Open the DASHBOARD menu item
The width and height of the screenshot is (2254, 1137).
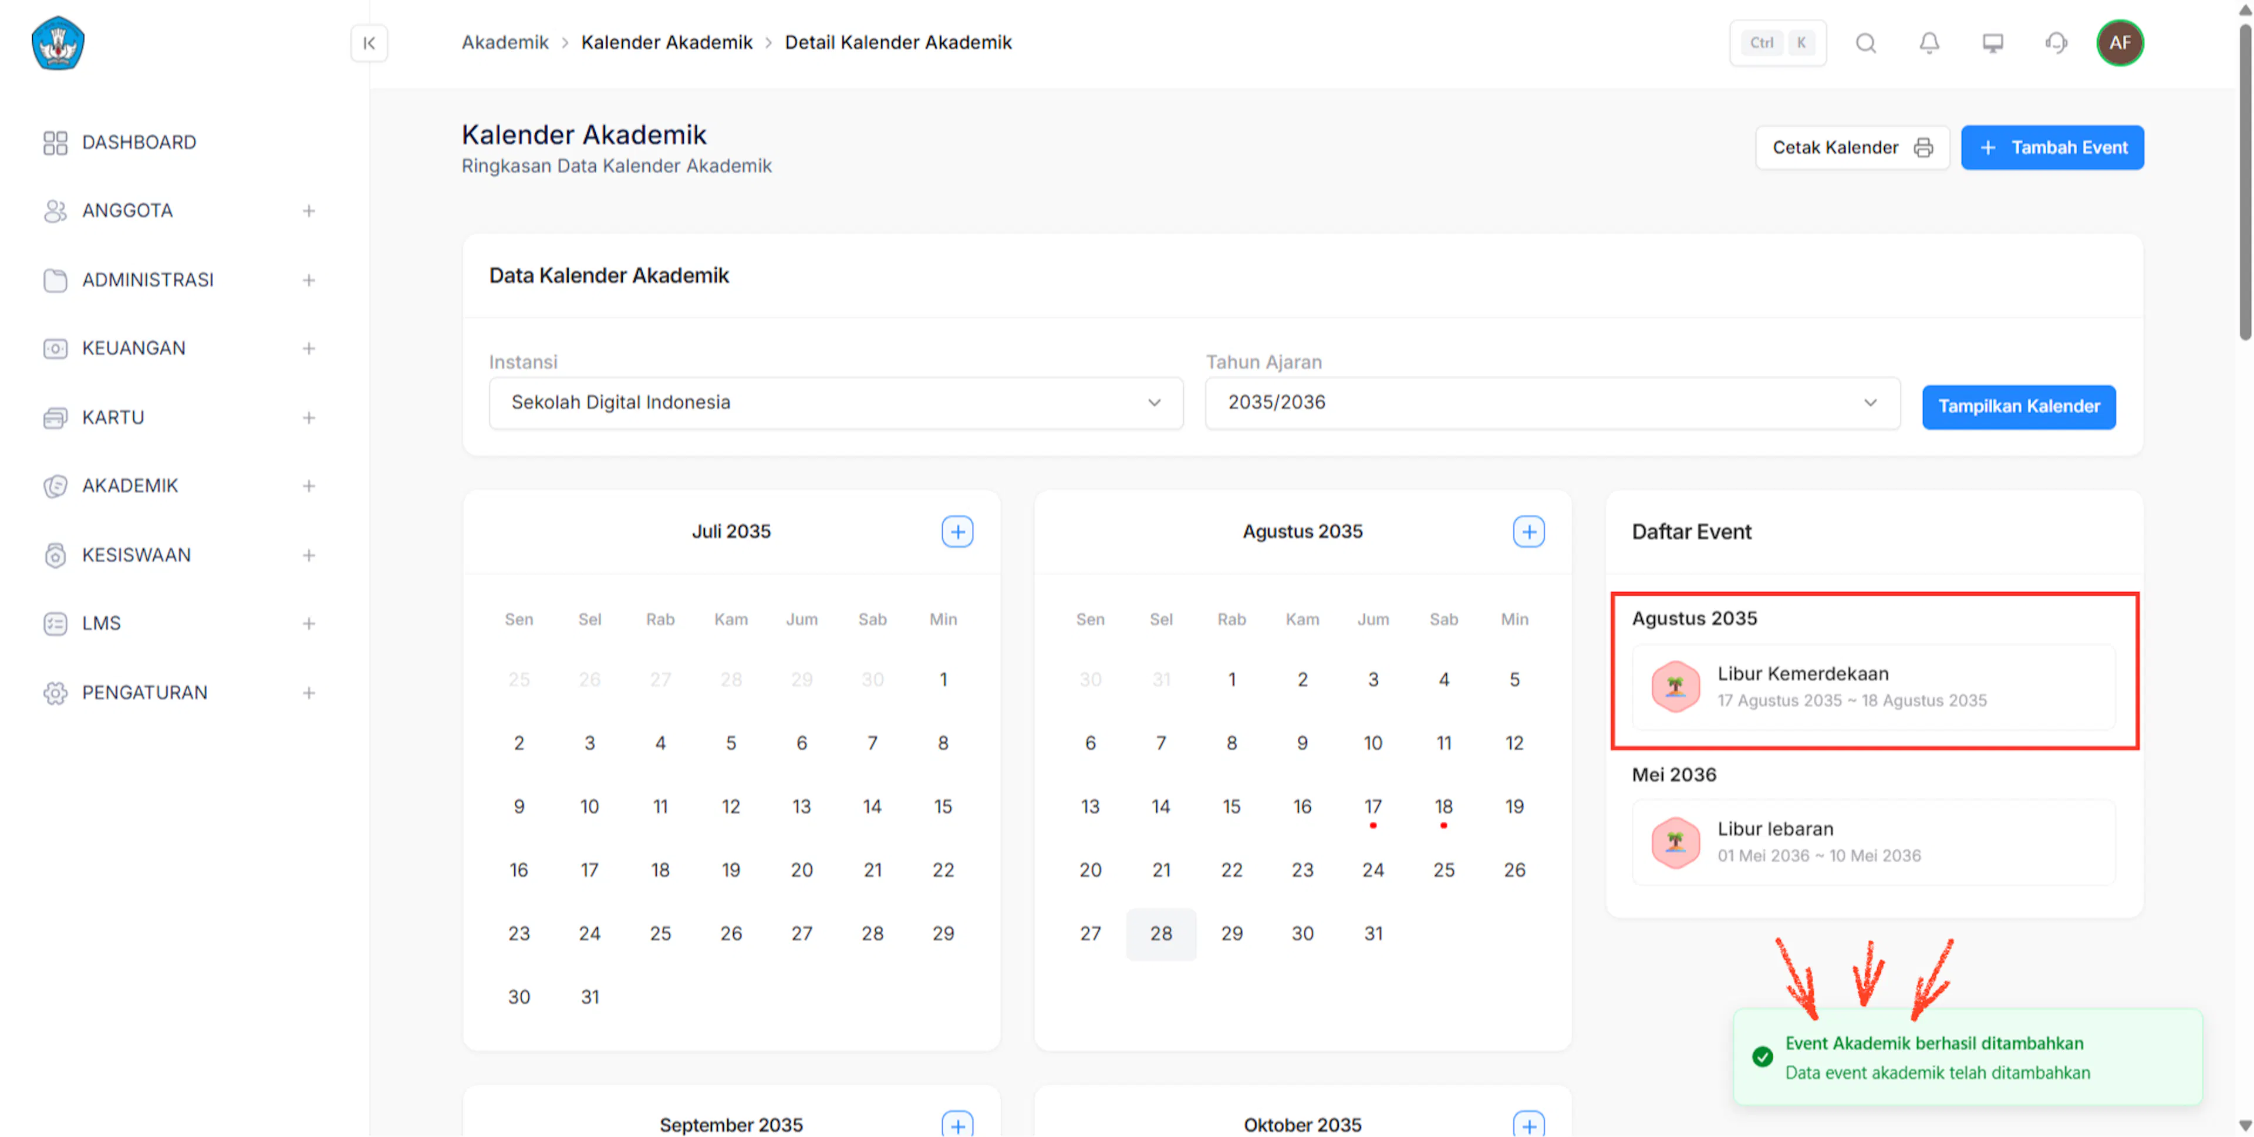pyautogui.click(x=139, y=143)
